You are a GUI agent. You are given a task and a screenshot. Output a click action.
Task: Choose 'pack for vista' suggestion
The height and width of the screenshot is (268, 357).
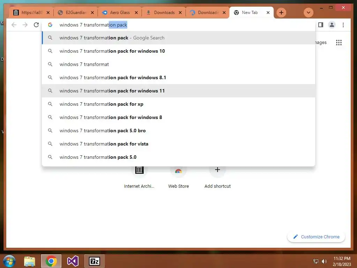coord(178,144)
